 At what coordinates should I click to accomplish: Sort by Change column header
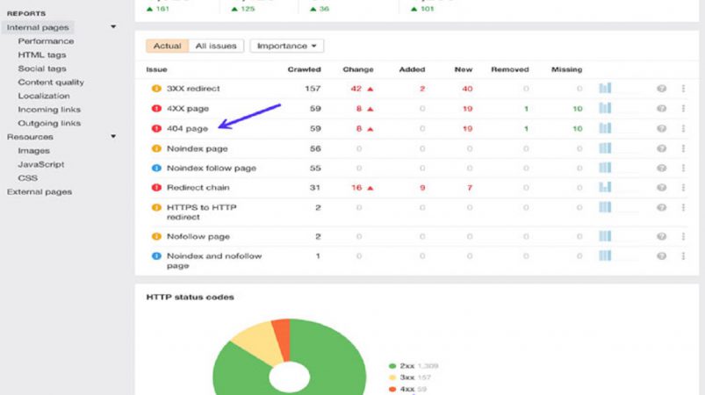358,69
